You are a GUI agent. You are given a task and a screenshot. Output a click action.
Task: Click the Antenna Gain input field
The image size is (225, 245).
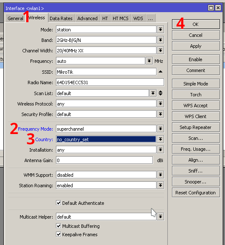[x=104, y=160]
